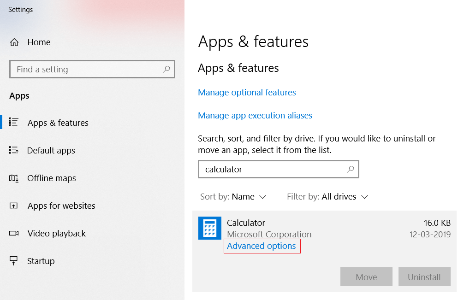Click the Startup icon in sidebar

14,261
